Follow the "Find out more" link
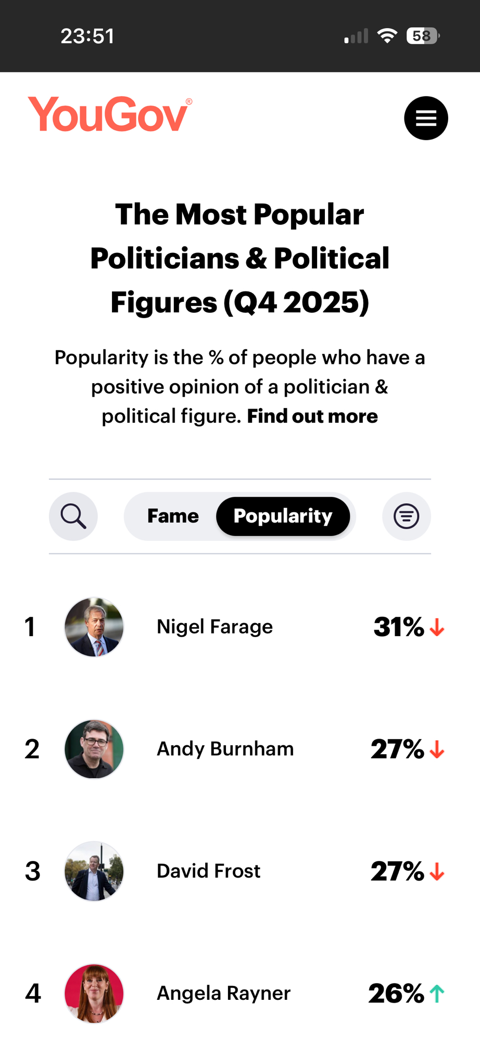 [x=312, y=416]
